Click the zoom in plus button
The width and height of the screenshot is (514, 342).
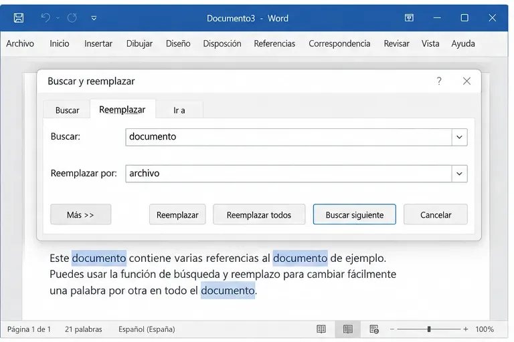[466, 329]
